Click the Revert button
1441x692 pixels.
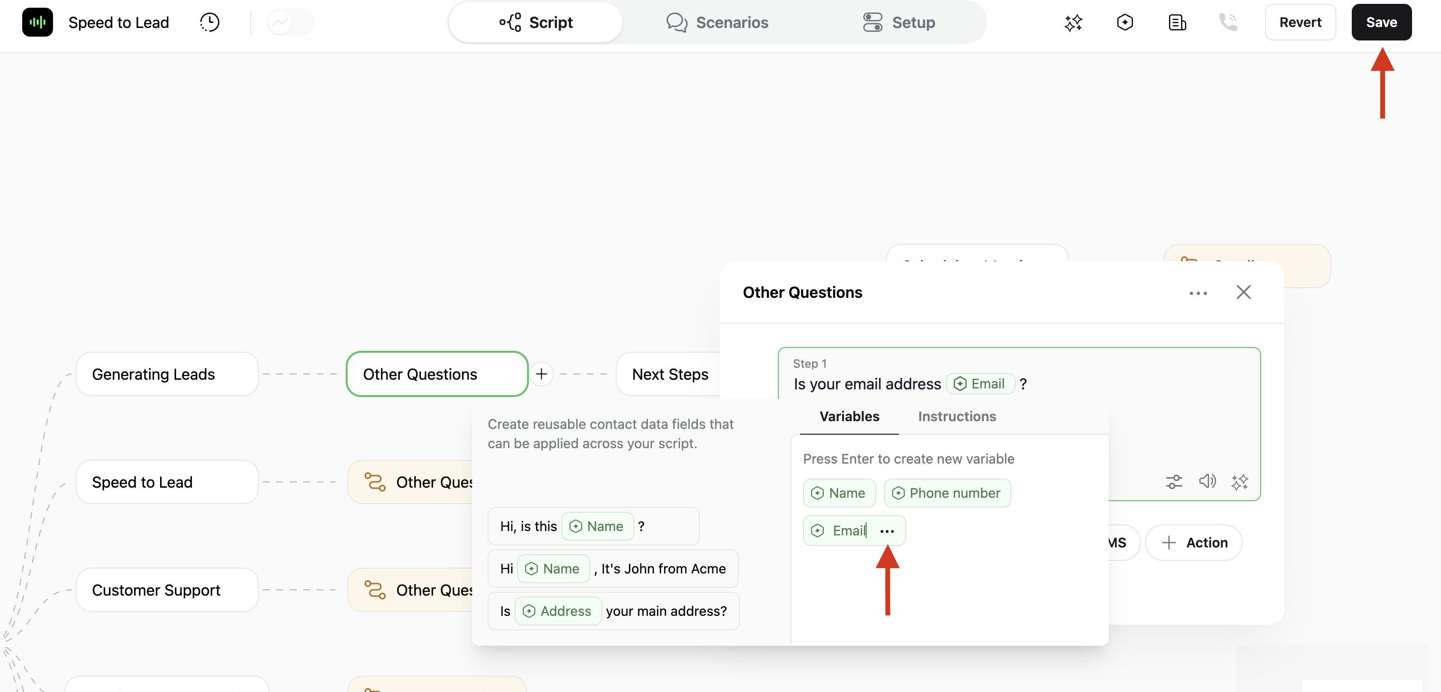[1300, 22]
